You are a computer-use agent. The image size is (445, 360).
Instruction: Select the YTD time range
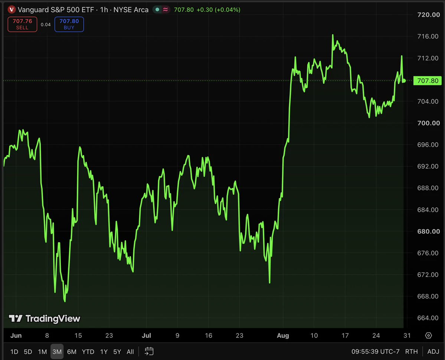click(88, 352)
